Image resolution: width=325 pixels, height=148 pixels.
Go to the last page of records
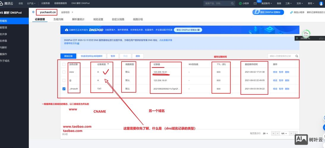tap(296, 133)
